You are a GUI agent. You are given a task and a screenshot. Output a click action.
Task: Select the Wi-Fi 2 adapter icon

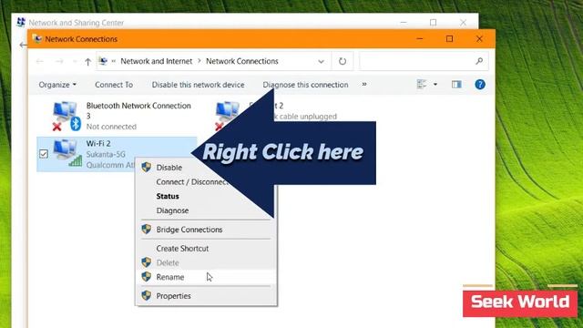(x=67, y=153)
